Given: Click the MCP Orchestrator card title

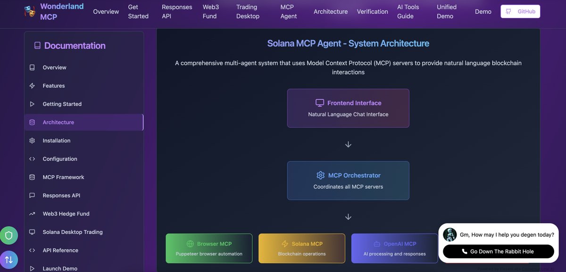Looking at the screenshot, I should [354, 176].
